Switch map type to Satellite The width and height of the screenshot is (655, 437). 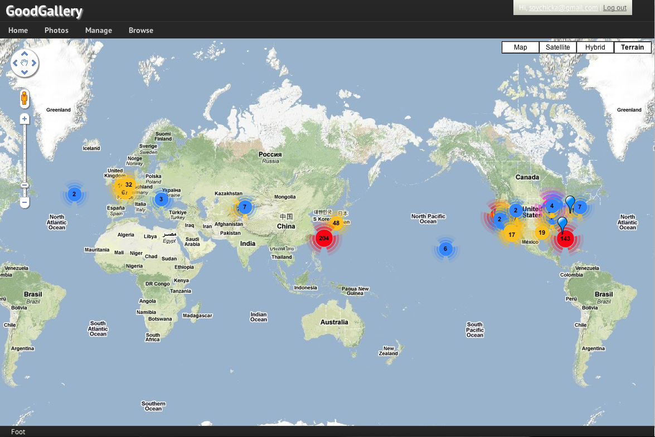click(x=557, y=47)
